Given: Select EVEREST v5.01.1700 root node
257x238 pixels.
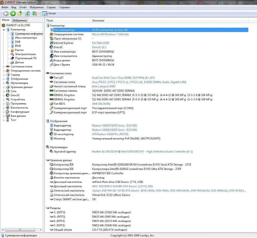Looking at the screenshot, I should pos(18,25).
